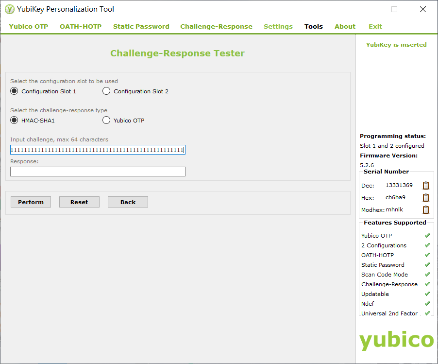
Task: Click the YubiKey app icon in title bar
Action: click(x=10, y=9)
